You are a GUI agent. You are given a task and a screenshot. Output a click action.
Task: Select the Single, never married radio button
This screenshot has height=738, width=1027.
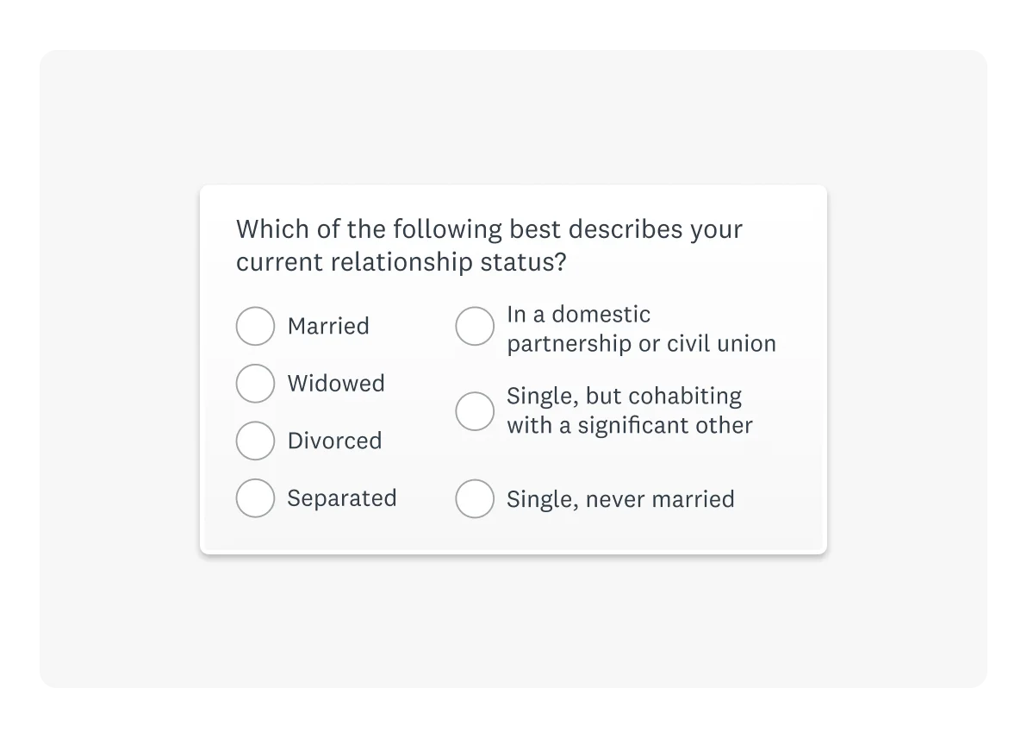point(475,498)
